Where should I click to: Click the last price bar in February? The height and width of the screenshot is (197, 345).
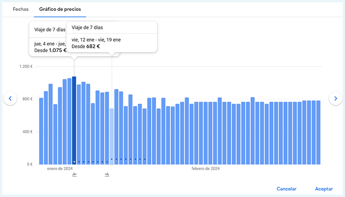pyautogui.click(x=318, y=133)
